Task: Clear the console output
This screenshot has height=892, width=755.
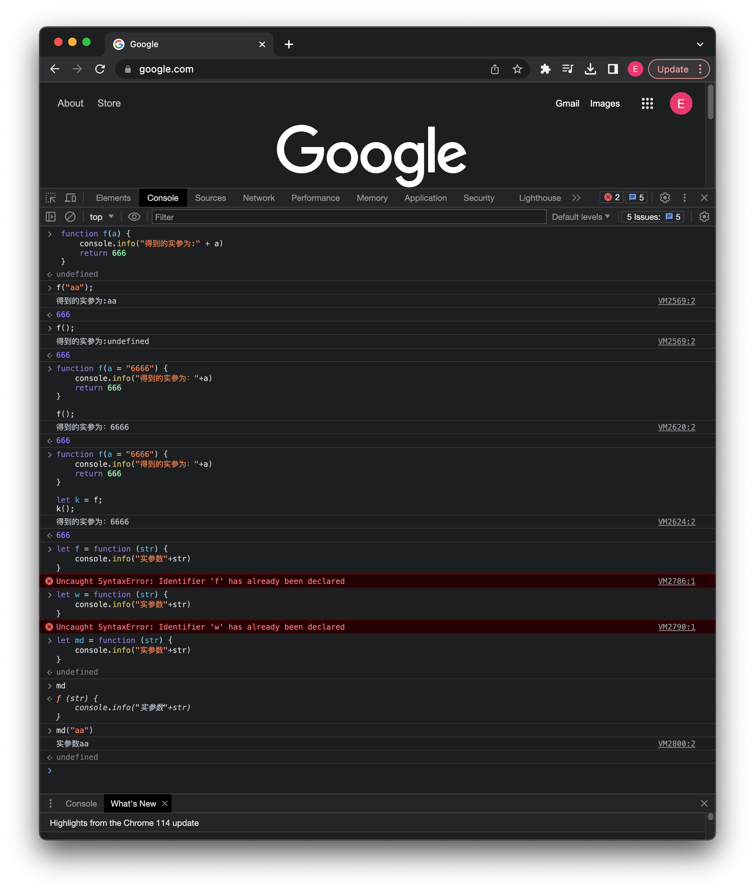Action: pyautogui.click(x=70, y=217)
